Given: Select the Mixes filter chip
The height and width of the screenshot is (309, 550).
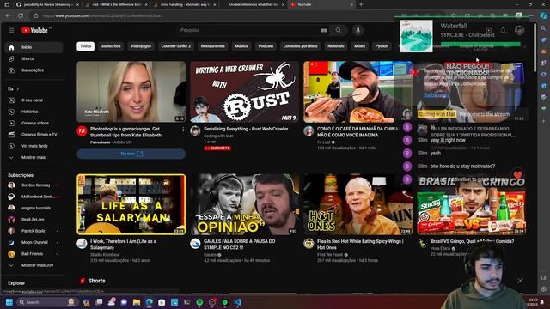Looking at the screenshot, I should (359, 46).
